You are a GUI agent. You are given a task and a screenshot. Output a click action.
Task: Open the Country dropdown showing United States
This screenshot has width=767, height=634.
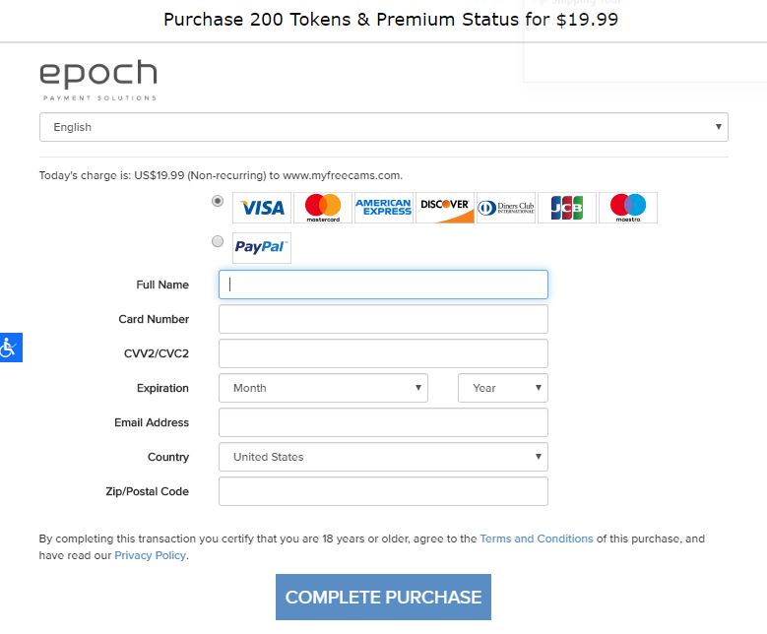(384, 457)
